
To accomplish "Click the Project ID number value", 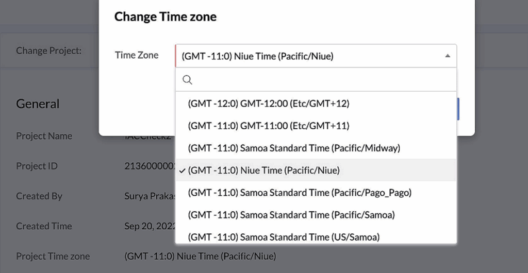I will pyautogui.click(x=150, y=166).
